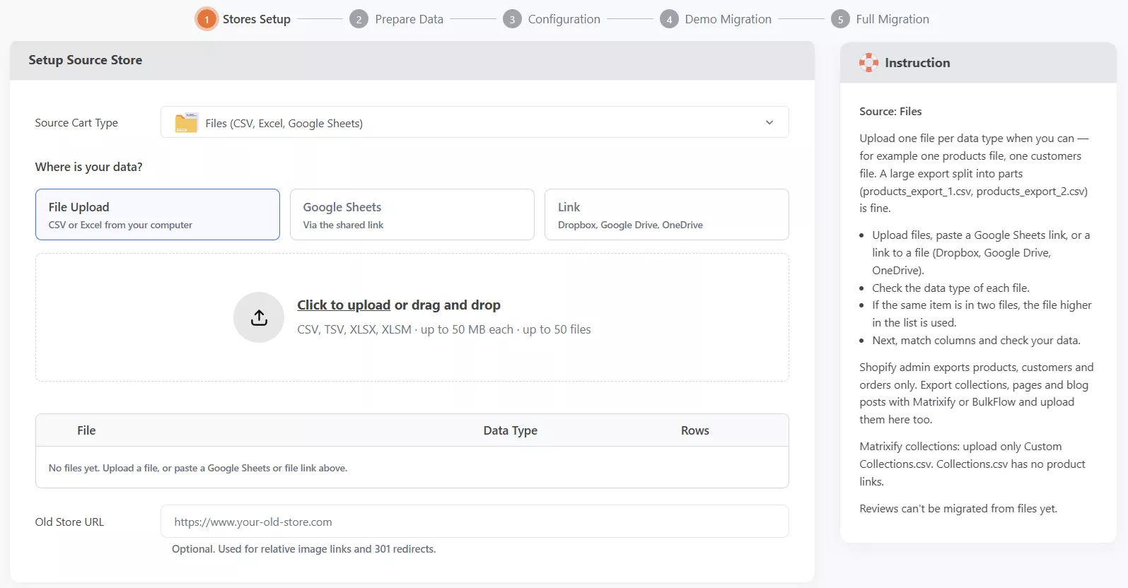The height and width of the screenshot is (588, 1128).
Task: Focus the Old Store URL input field
Action: pyautogui.click(x=475, y=522)
